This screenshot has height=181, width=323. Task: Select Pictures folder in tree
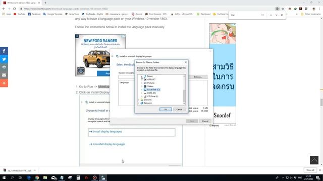(151, 83)
